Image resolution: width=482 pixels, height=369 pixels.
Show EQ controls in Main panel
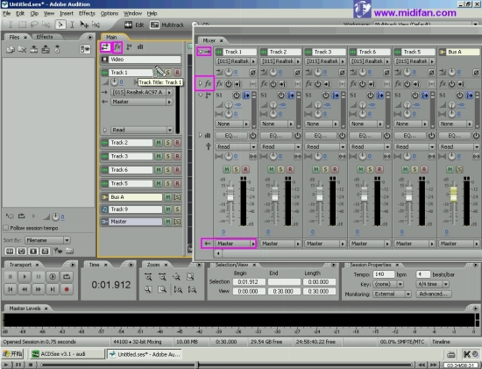140,47
